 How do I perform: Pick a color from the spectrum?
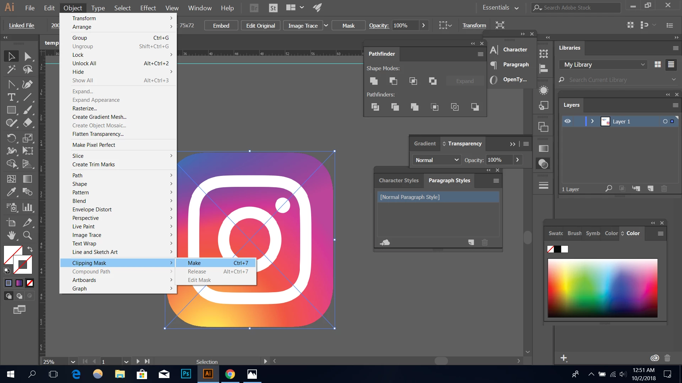tap(602, 288)
